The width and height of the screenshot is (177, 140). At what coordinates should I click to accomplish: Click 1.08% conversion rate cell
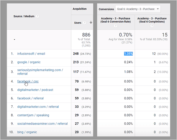(x=128, y=72)
